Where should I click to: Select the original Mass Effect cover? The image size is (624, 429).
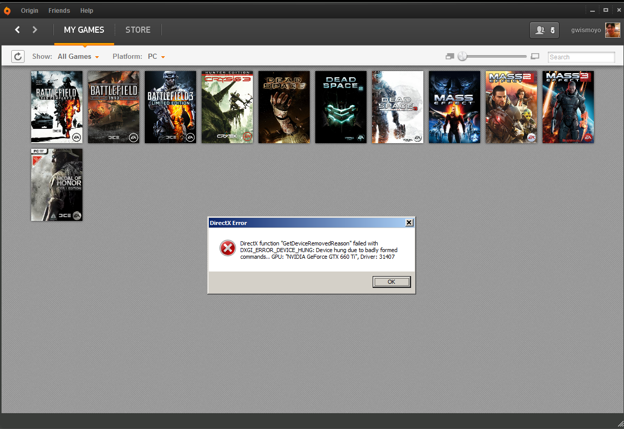[x=455, y=107]
